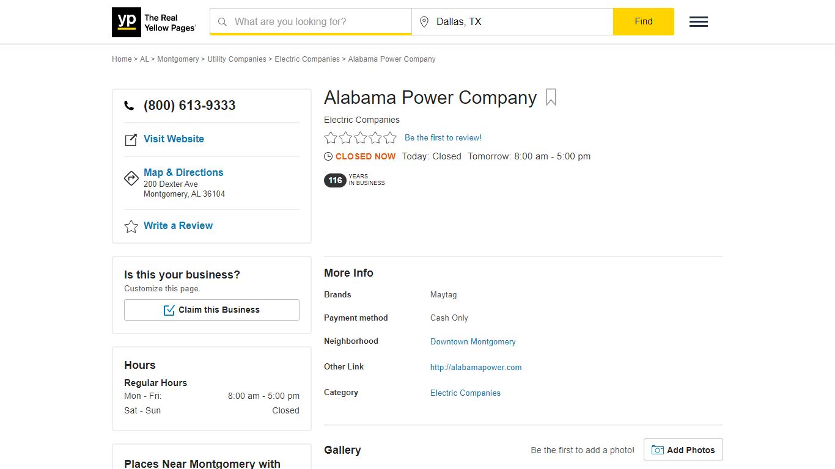
Task: Click the clock icon beside Closed Now
Action: pos(328,156)
